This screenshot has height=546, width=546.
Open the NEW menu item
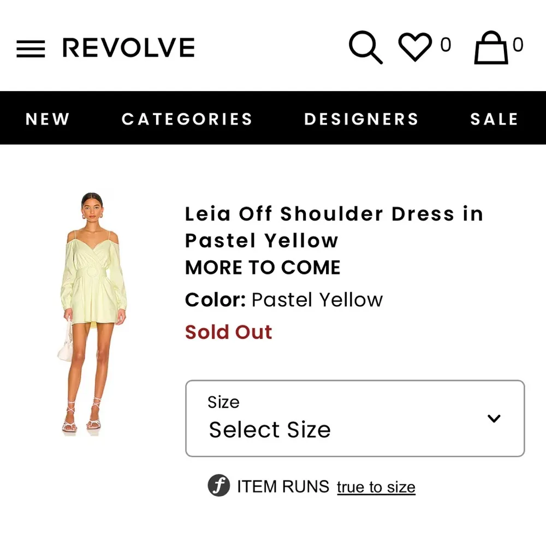(48, 118)
